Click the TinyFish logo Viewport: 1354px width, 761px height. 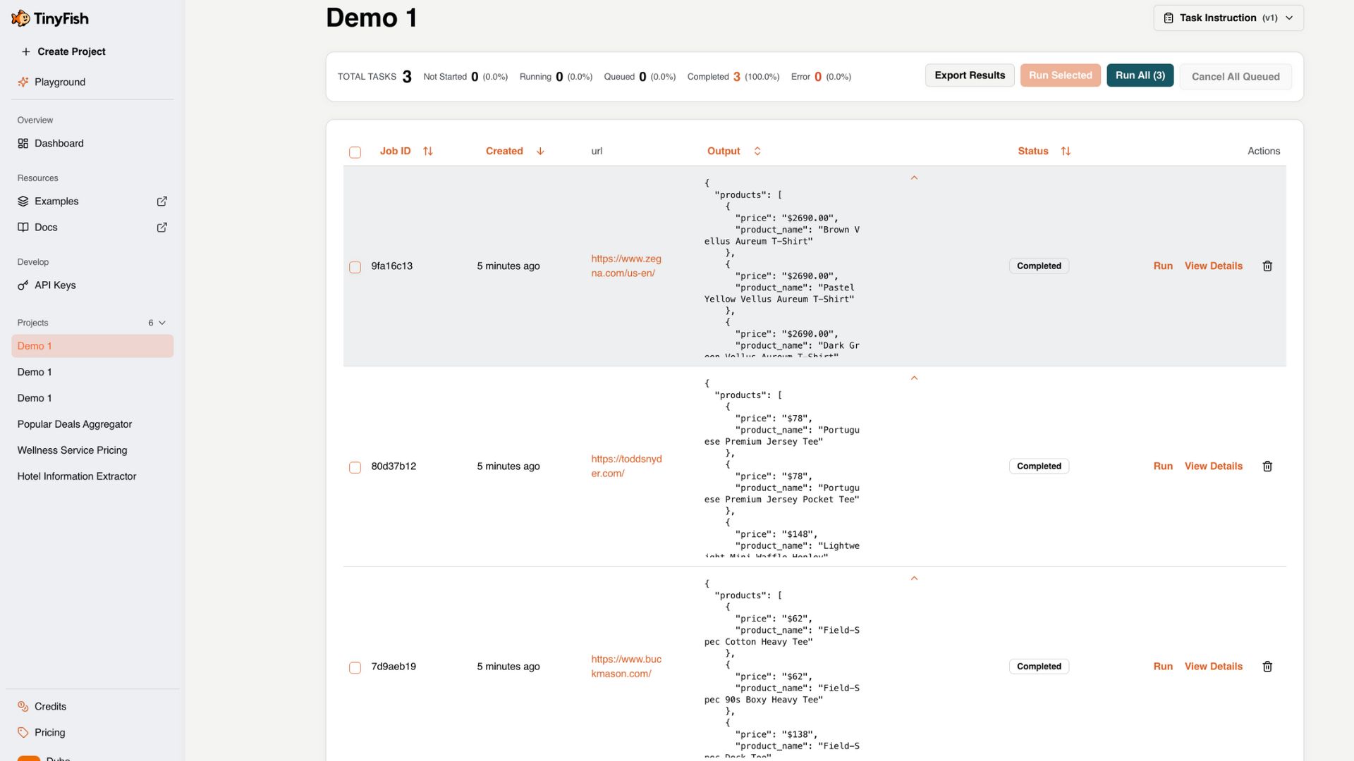[x=50, y=18]
